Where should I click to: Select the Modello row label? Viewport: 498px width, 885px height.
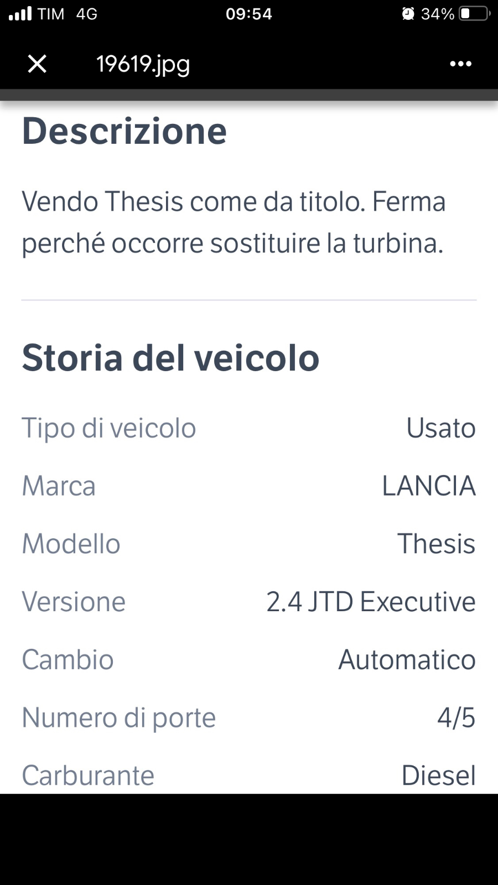tap(71, 544)
